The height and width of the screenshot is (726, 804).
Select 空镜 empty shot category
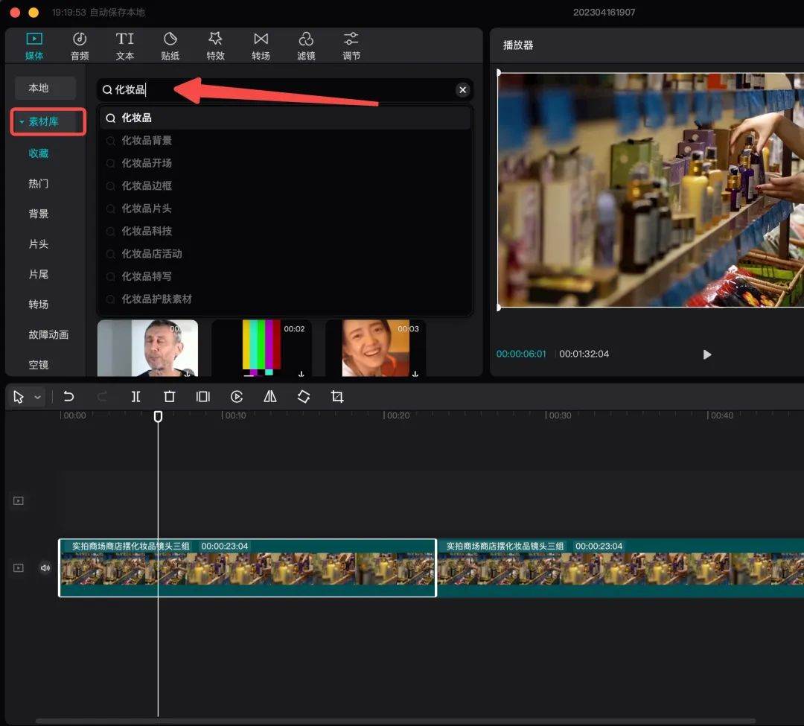click(x=39, y=365)
